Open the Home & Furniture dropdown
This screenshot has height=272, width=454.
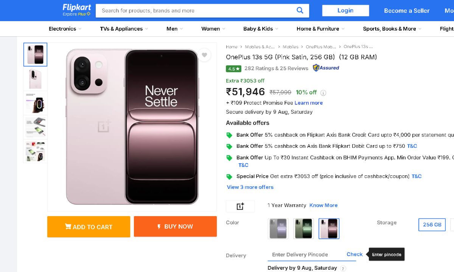pyautogui.click(x=320, y=29)
